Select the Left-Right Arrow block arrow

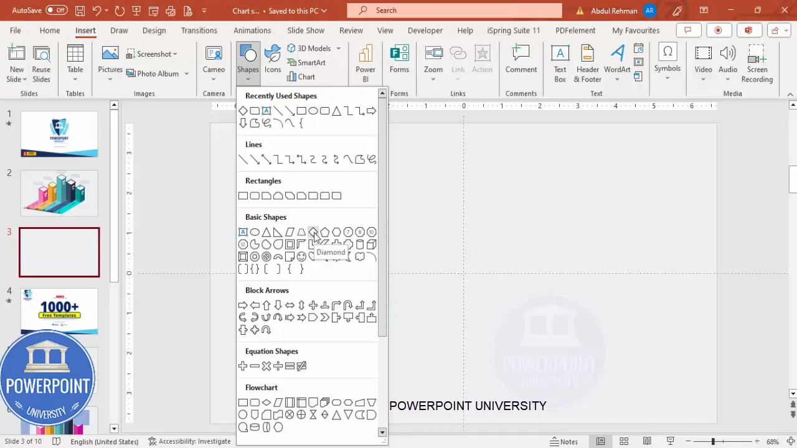(290, 306)
